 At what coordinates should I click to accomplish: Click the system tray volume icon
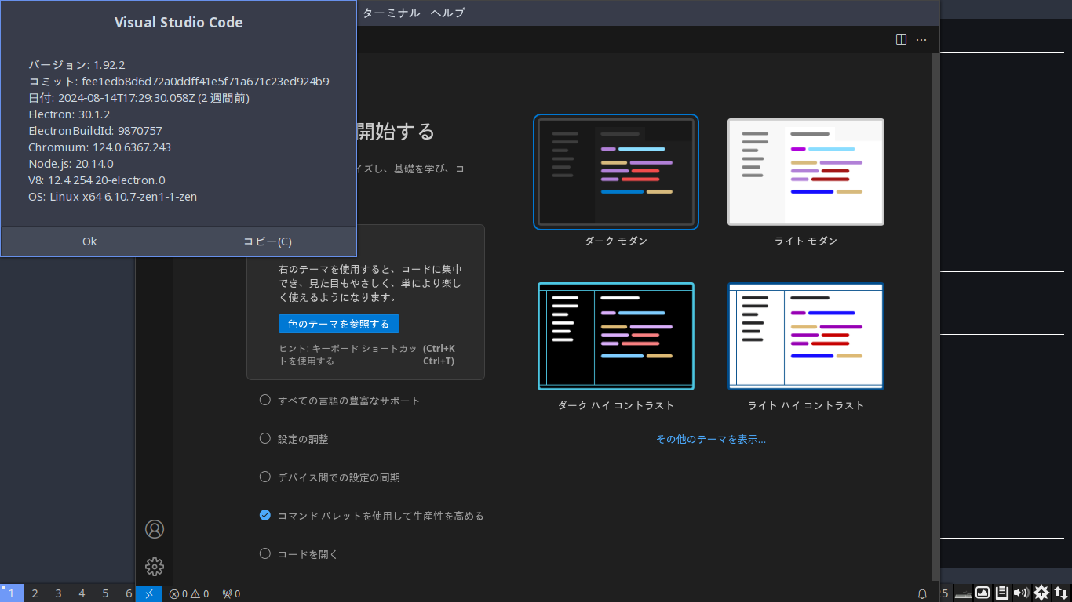(1021, 593)
